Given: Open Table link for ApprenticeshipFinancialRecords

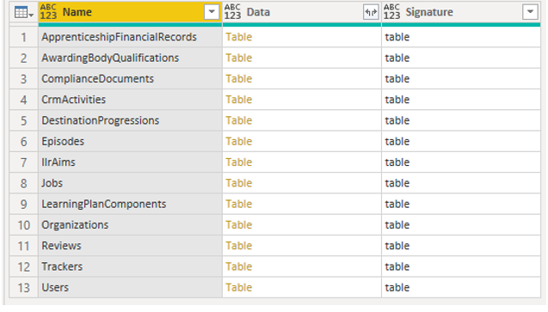Looking at the screenshot, I should coord(238,37).
